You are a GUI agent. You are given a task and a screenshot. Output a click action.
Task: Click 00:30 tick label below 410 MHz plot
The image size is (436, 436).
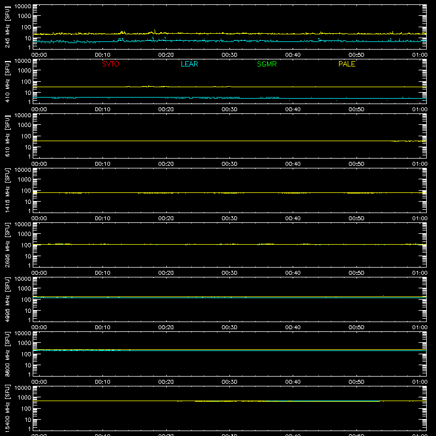tap(229, 110)
